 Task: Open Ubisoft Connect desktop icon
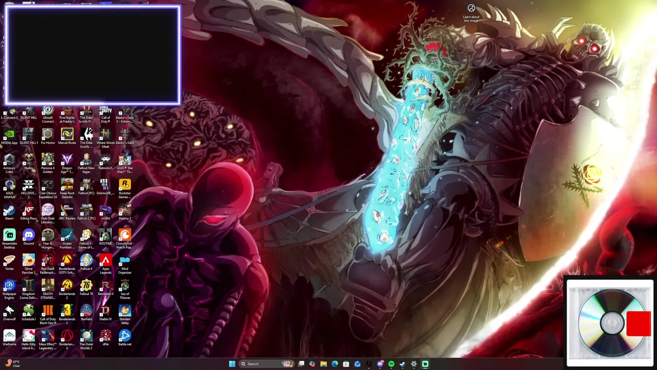[48, 114]
